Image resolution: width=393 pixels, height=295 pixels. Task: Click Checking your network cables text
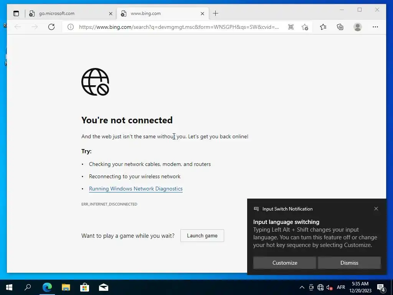(x=150, y=164)
